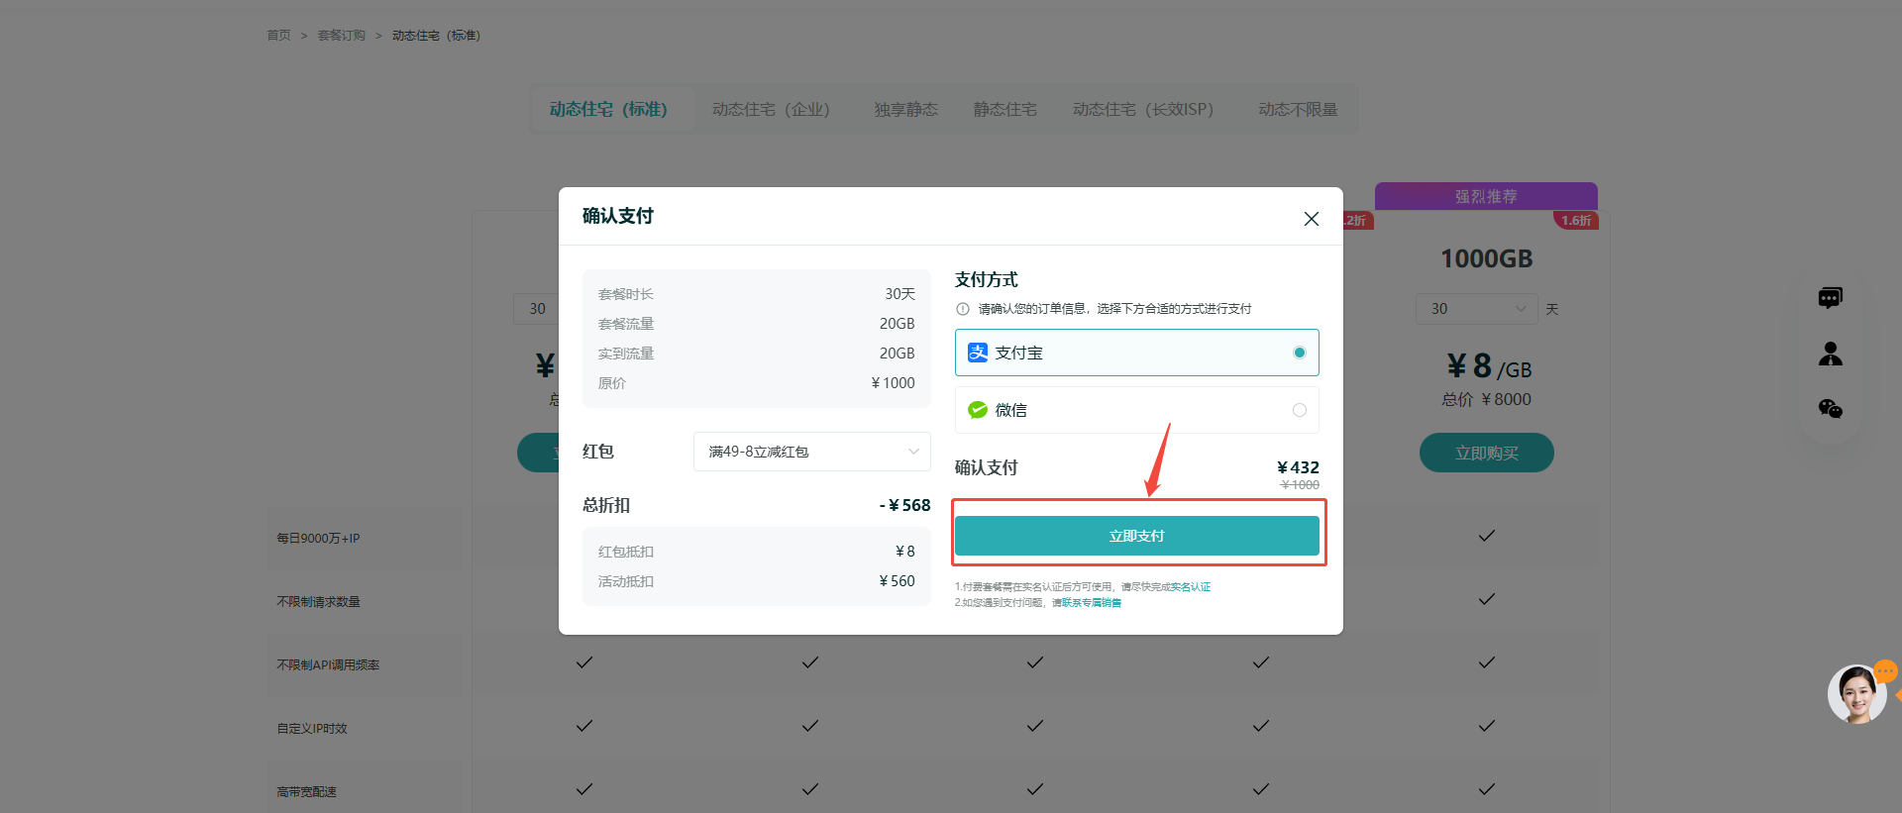Click the WeChat pay logo icon
The height and width of the screenshot is (813, 1902).
point(978,410)
